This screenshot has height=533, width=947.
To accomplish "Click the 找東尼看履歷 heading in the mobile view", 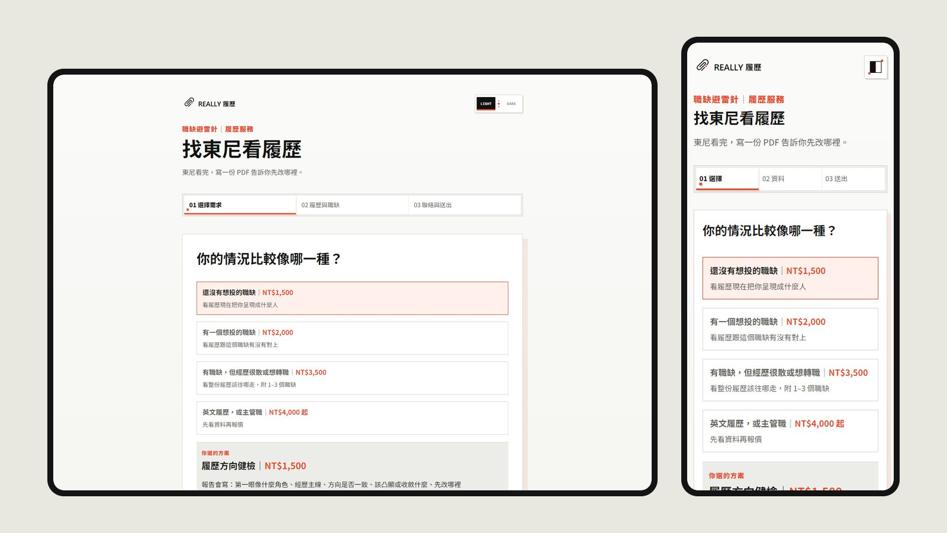I will pyautogui.click(x=739, y=118).
